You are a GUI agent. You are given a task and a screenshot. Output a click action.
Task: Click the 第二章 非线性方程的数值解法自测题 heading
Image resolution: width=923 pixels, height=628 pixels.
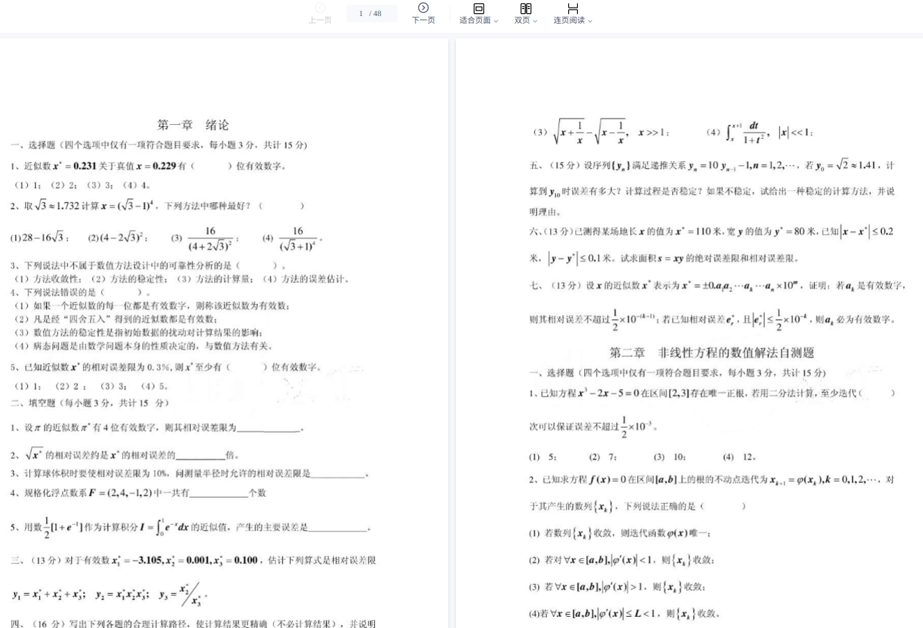pos(712,353)
